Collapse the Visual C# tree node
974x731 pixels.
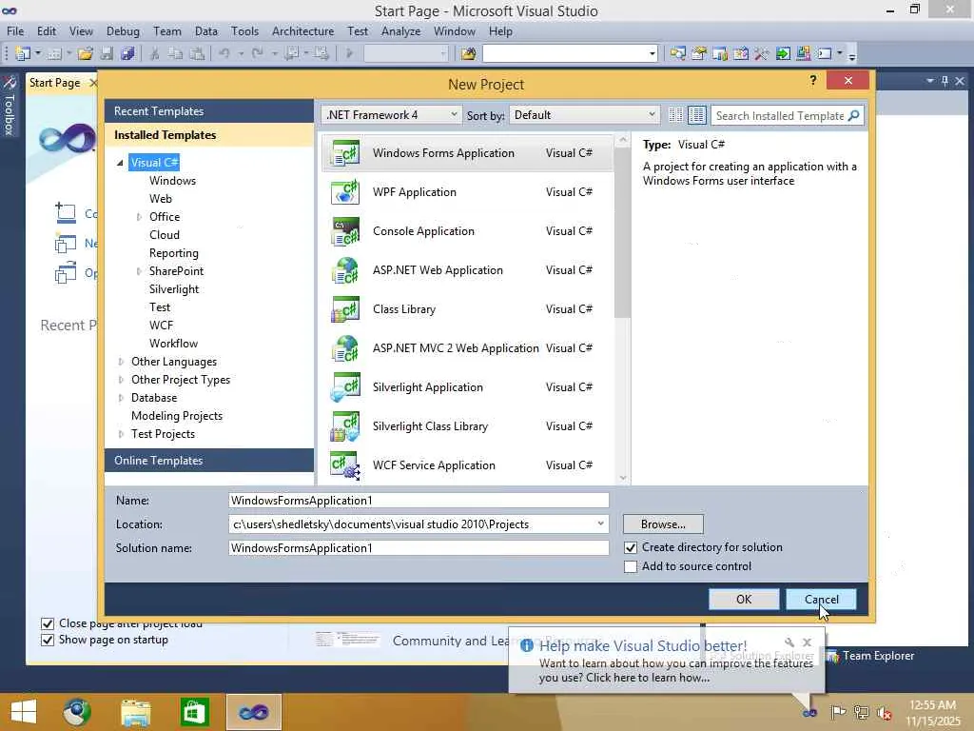pyautogui.click(x=120, y=163)
